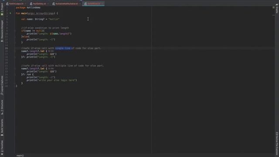The height and width of the screenshot is (157, 279).
Task: Close the NullableNotNullable.kt tab
Action: coord(80,3)
